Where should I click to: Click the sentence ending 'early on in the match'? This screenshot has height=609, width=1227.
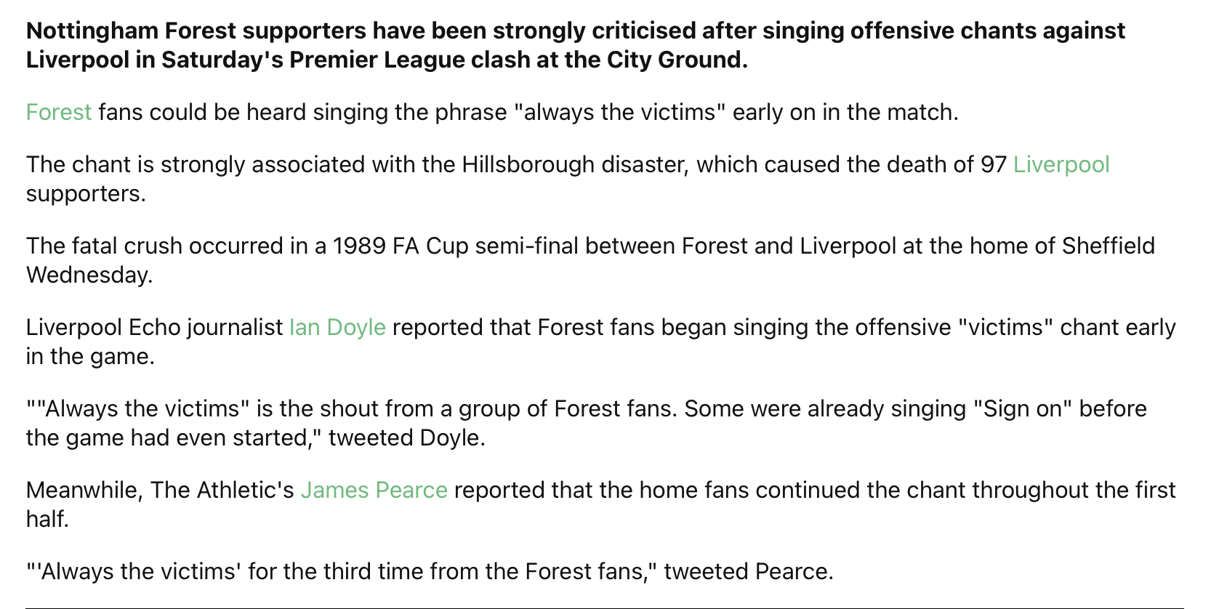pos(492,112)
